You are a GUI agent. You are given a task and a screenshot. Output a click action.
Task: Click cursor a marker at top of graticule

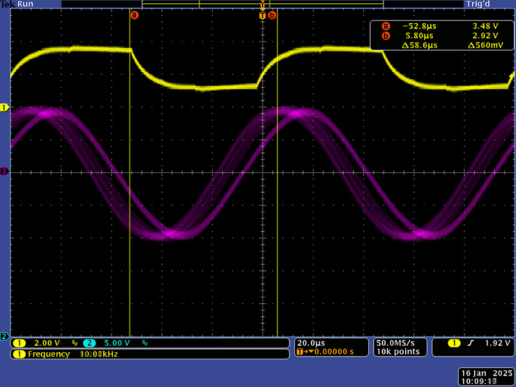[134, 15]
